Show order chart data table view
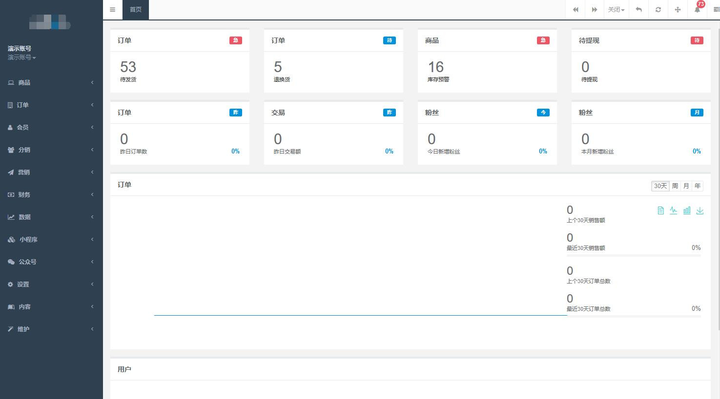This screenshot has width=720, height=399. (660, 210)
